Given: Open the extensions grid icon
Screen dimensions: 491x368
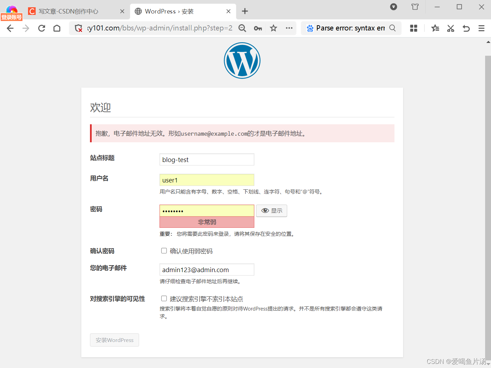Looking at the screenshot, I should point(413,28).
